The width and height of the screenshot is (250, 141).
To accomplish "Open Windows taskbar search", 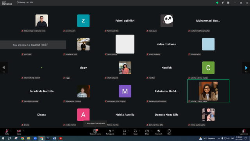I will click(9, 138).
